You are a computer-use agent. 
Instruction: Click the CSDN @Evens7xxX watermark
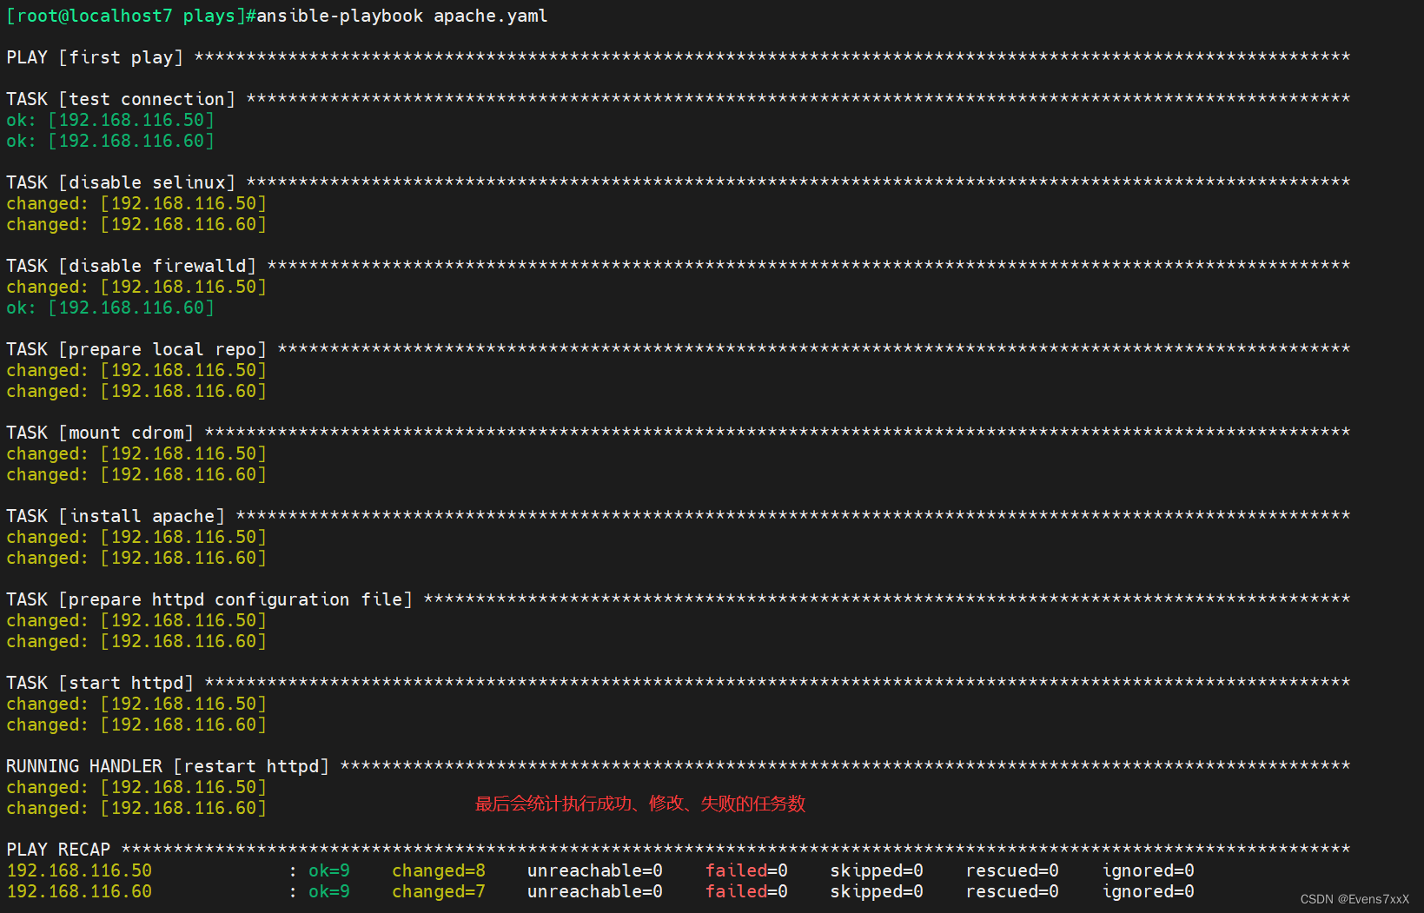[x=1354, y=899]
